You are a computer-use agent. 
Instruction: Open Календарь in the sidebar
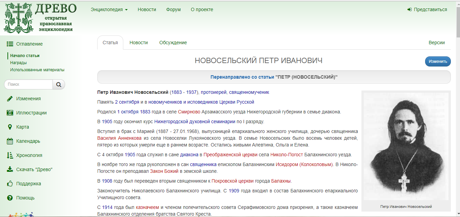[x=28, y=141]
